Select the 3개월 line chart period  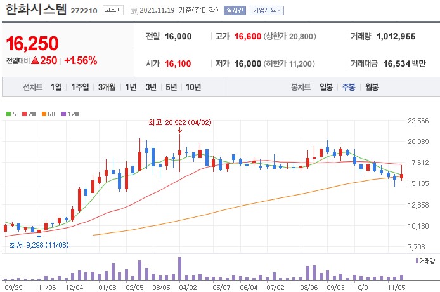107,87
